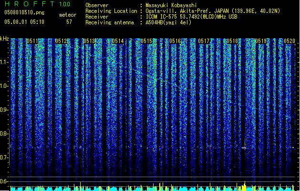Click the word meteor above the count
The width and height of the screenshot is (300, 191).
(x=68, y=15)
